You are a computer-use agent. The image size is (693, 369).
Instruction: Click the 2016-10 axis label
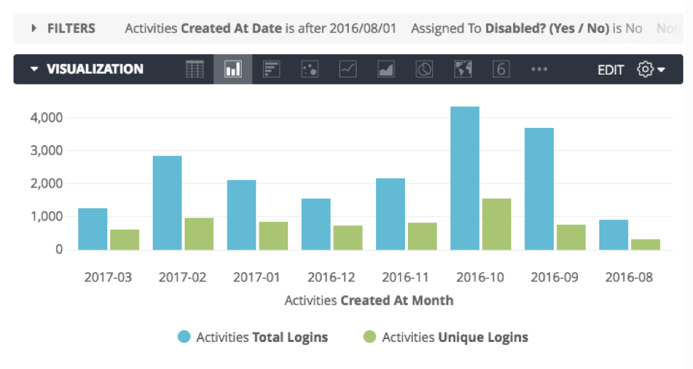pos(480,277)
